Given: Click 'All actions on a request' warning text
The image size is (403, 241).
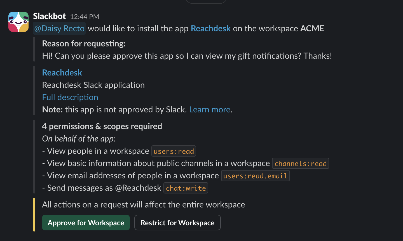Looking at the screenshot, I should [144, 205].
